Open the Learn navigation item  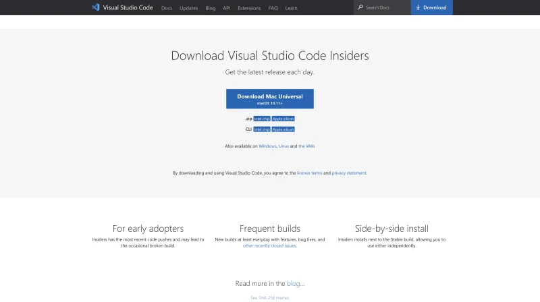[291, 8]
